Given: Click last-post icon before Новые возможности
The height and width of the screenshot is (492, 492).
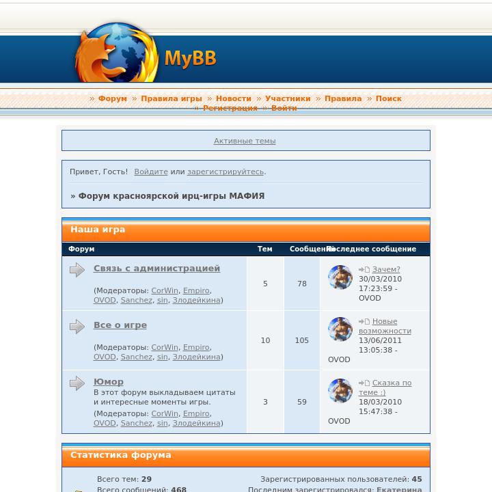Looking at the screenshot, I should tap(364, 322).
